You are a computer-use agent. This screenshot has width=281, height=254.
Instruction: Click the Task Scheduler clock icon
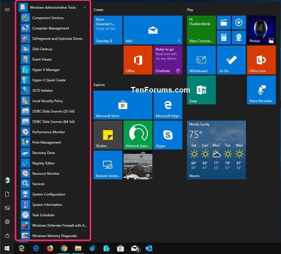[x=25, y=215]
